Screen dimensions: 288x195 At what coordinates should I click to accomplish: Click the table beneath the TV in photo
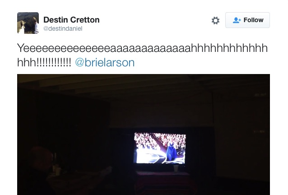point(163,182)
